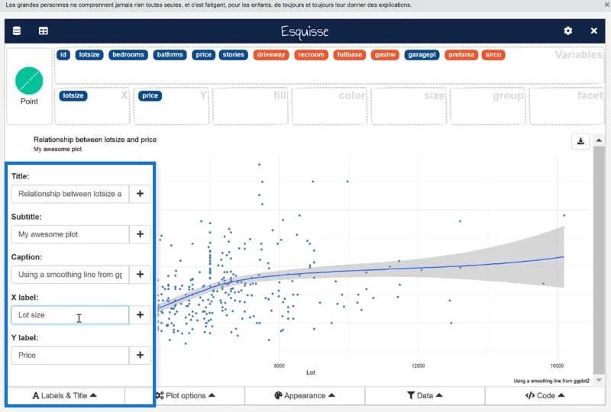Image resolution: width=611 pixels, height=412 pixels.
Task: Open the data table view icon
Action: [44, 31]
